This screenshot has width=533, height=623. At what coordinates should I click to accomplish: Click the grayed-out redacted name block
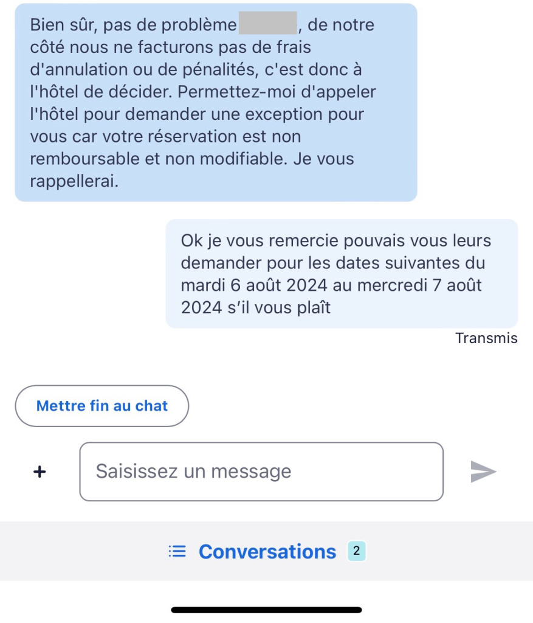[268, 23]
